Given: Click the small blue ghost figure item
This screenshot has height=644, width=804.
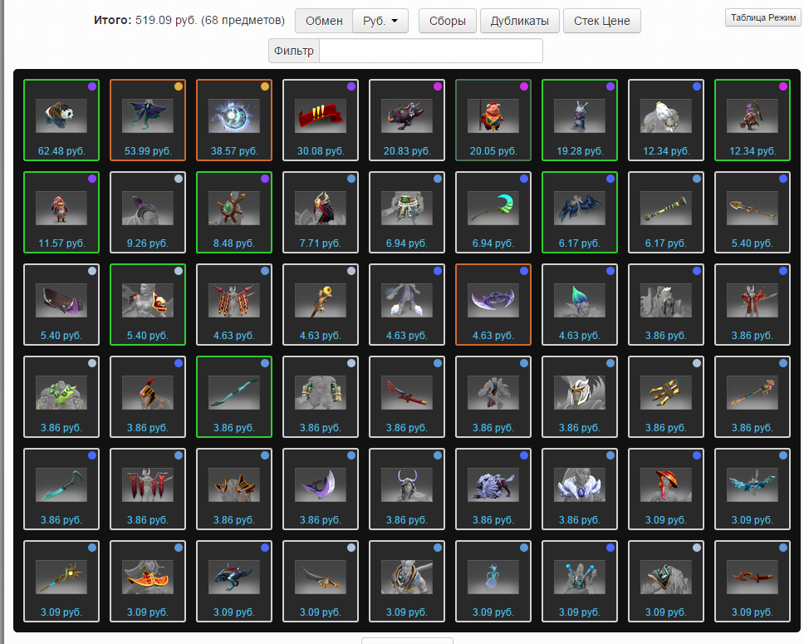Looking at the screenshot, I should (x=493, y=582).
